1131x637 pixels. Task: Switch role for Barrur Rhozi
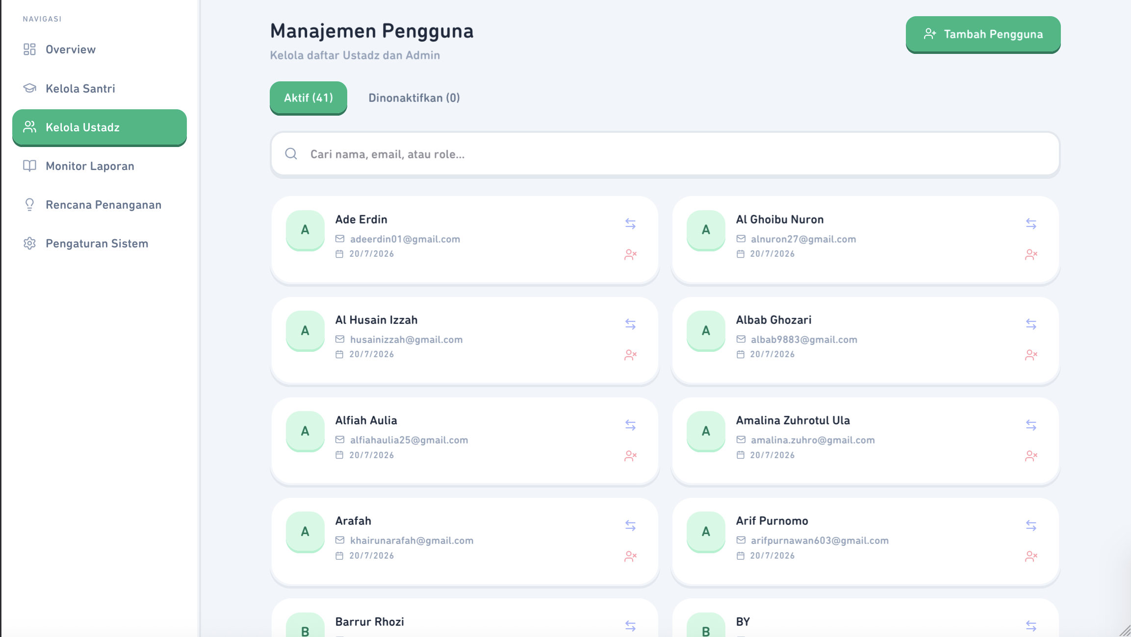click(x=630, y=626)
